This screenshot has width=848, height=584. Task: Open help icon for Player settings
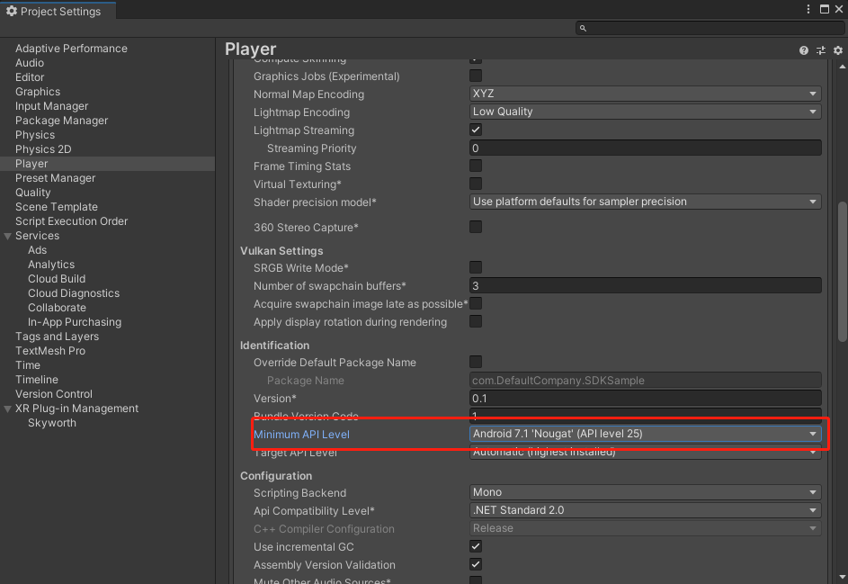(804, 50)
